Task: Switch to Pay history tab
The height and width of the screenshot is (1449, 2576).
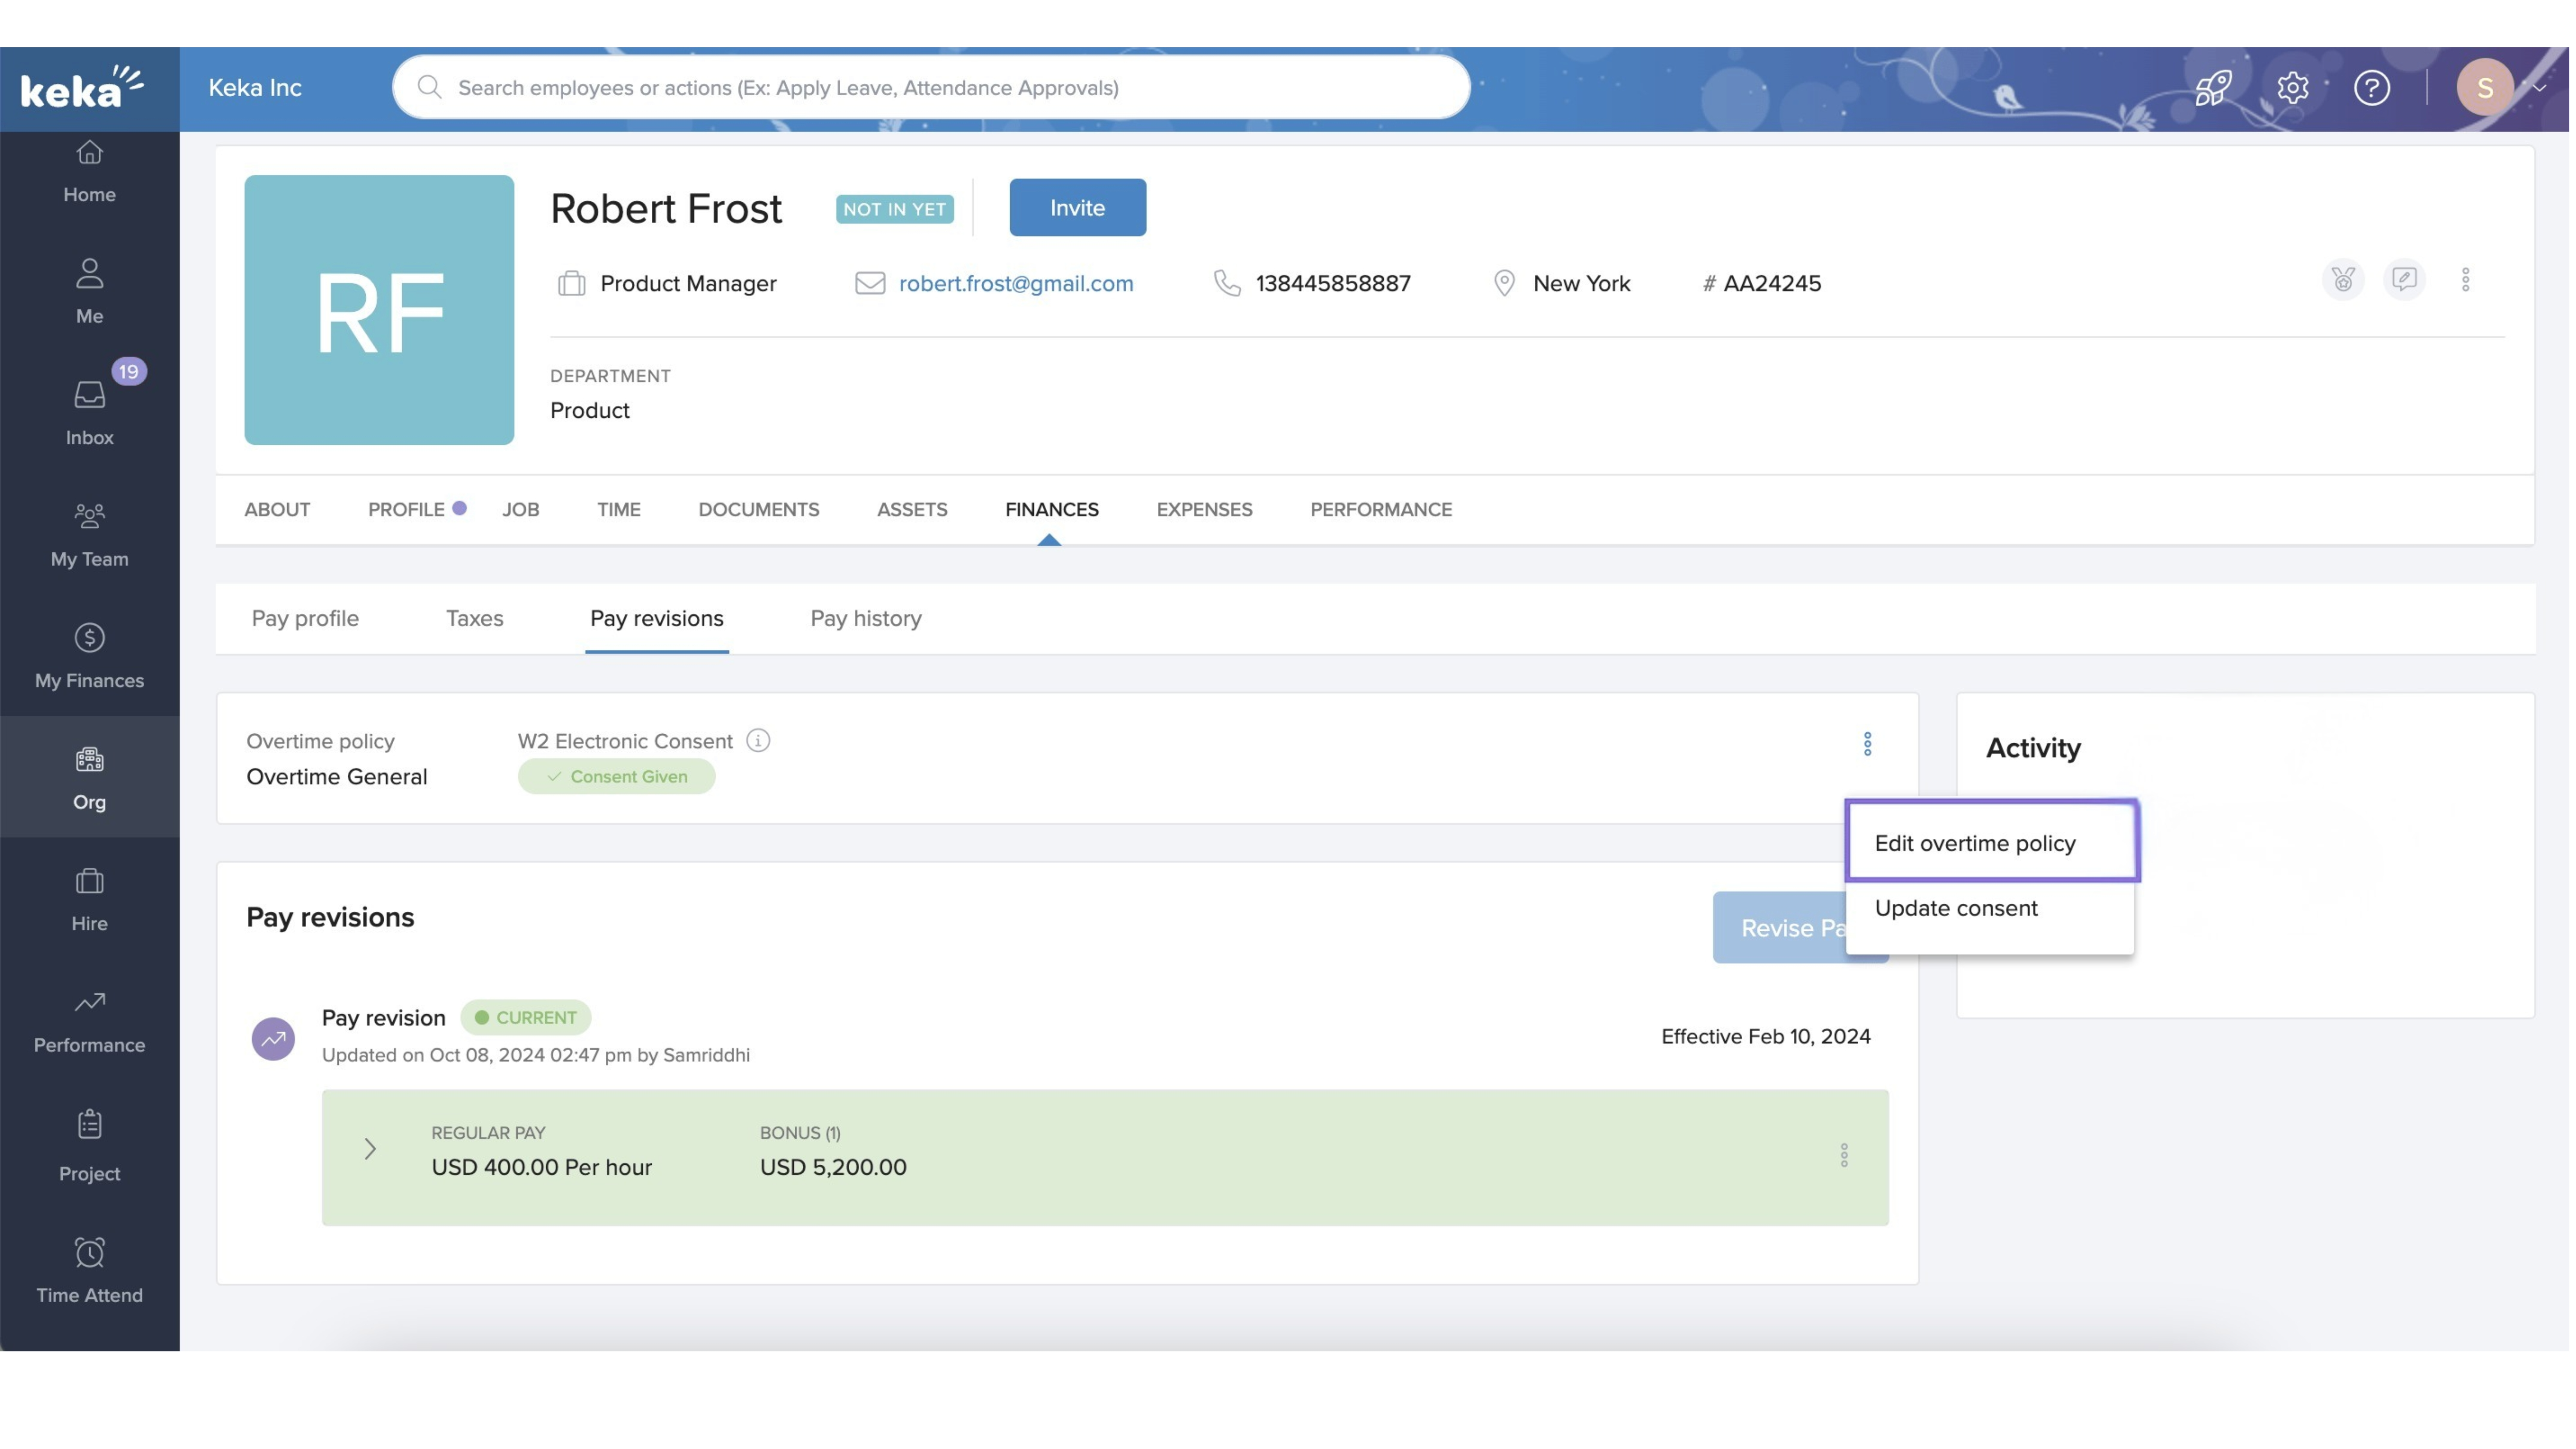Action: pos(865,618)
